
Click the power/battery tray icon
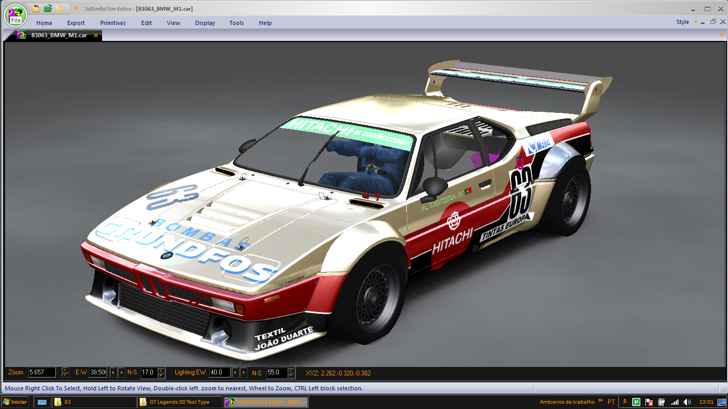661,402
